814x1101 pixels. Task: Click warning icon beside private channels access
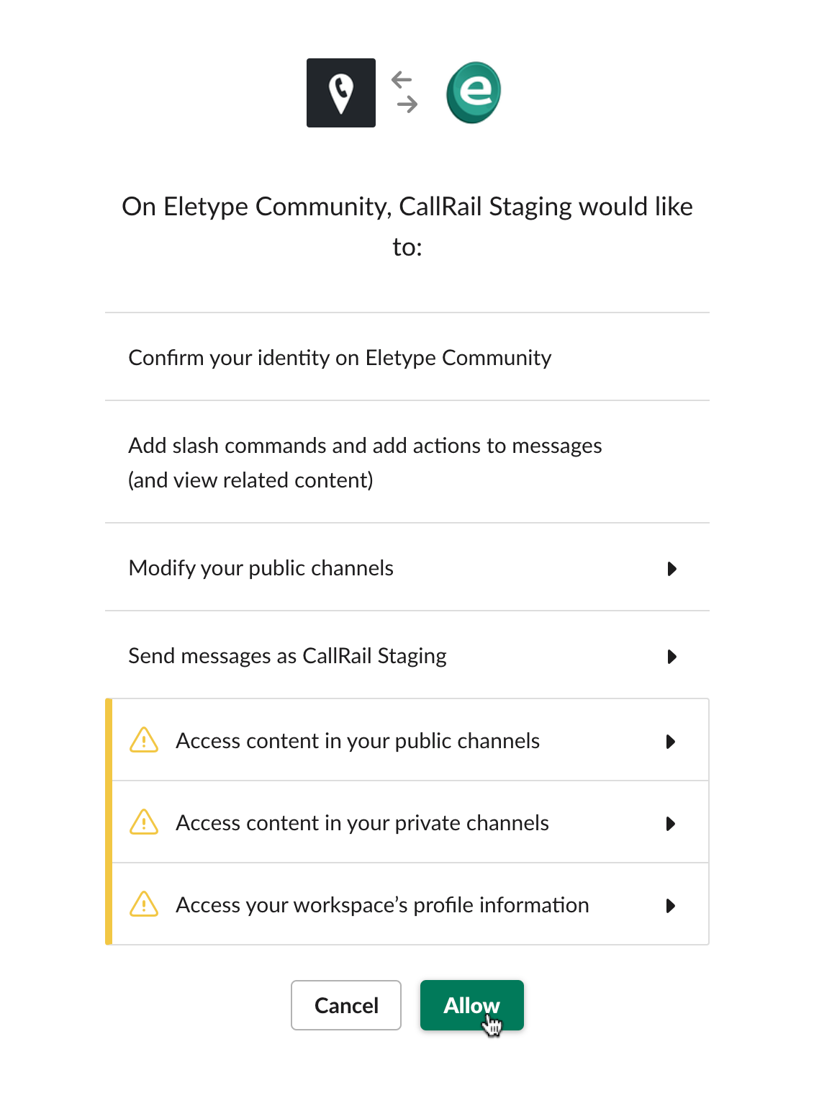tap(144, 822)
